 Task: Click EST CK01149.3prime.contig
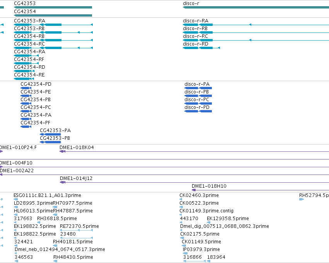[x=206, y=211]
